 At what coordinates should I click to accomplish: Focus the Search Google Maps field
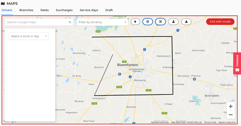coord(39,22)
